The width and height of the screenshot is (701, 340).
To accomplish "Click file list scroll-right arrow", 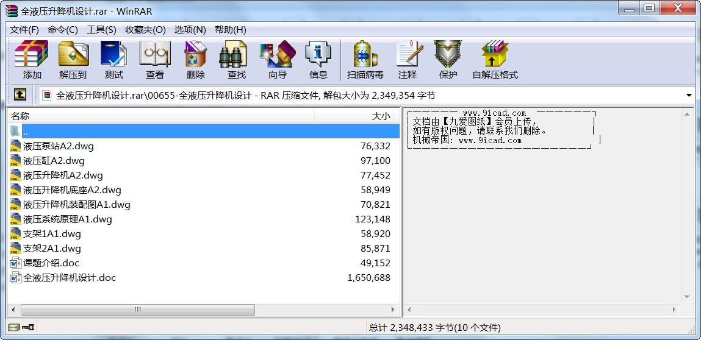I will [x=394, y=310].
